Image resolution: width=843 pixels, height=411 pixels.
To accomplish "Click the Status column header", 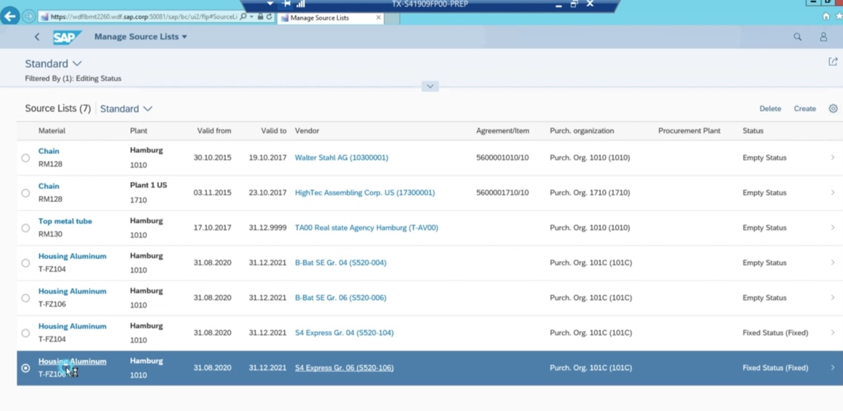I will (753, 131).
